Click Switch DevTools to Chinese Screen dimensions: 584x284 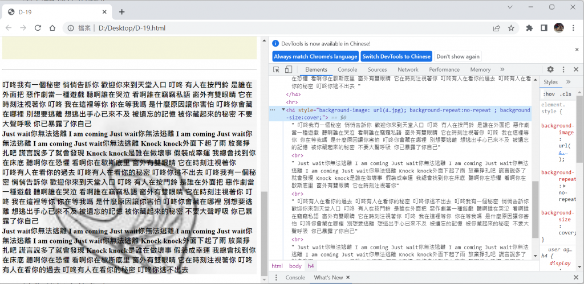[396, 56]
